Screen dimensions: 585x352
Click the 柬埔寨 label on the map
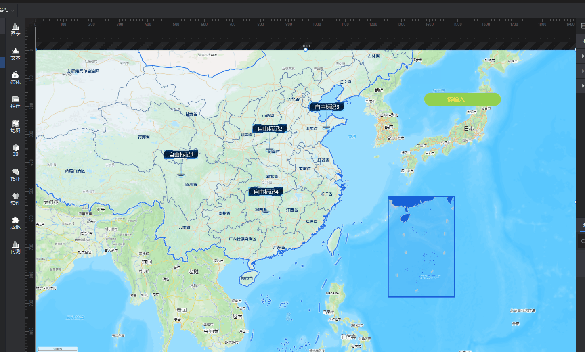[x=211, y=331]
